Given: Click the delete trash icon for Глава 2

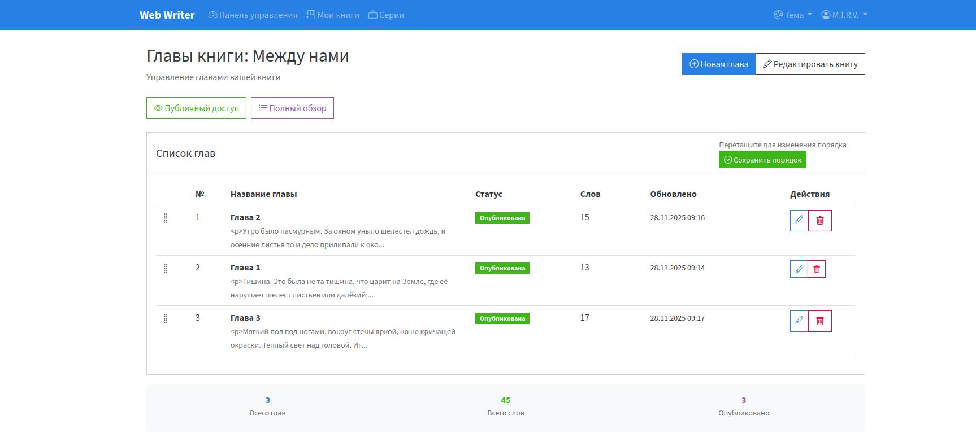Looking at the screenshot, I should click(819, 220).
